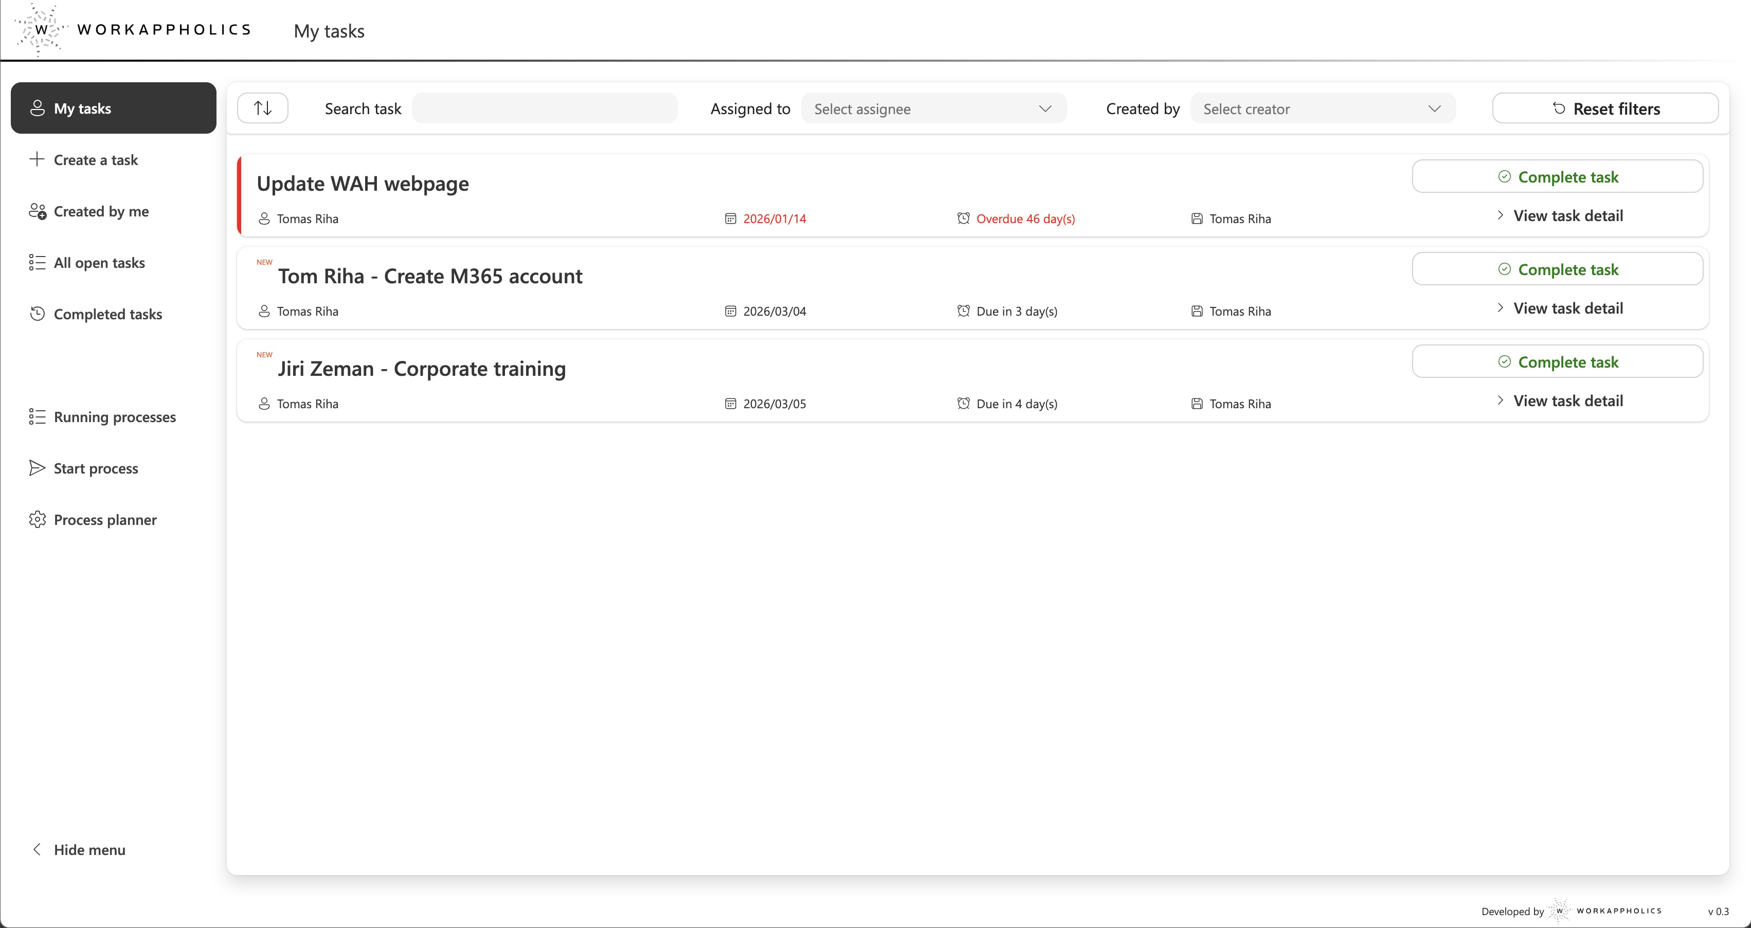The image size is (1751, 928).
Task: Click the sort order arrows button
Action: pyautogui.click(x=262, y=108)
